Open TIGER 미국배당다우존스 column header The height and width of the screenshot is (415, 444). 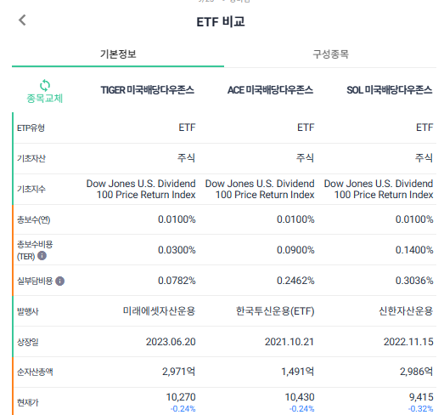147,90
